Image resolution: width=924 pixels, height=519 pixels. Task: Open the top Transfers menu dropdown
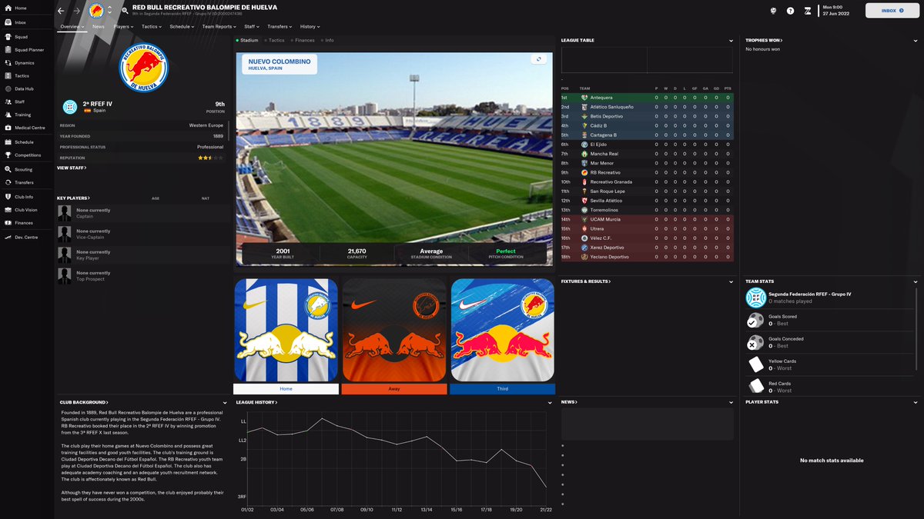[x=280, y=26]
